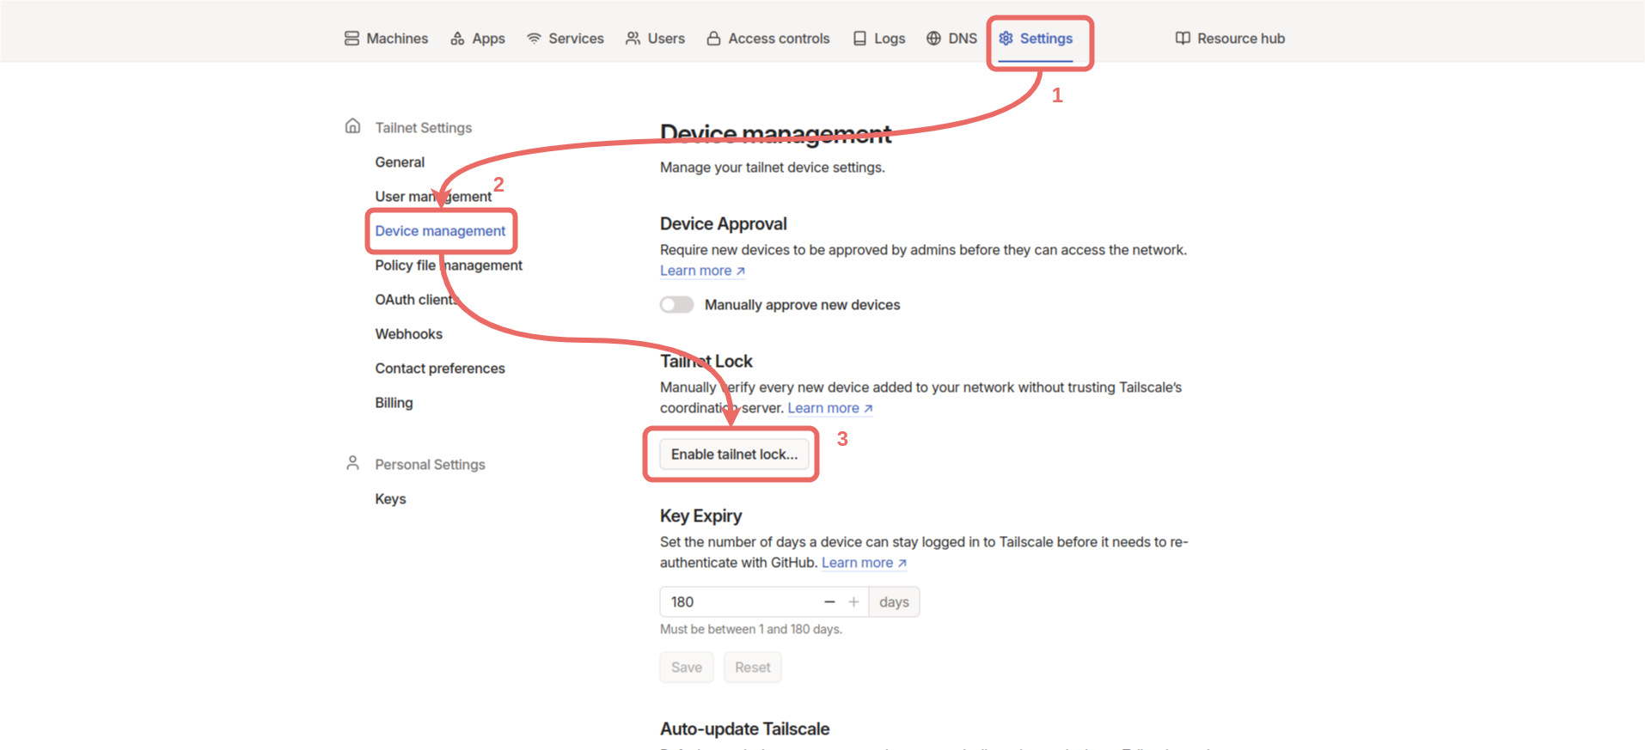Viewport: 1645px width, 750px height.
Task: Open the Machines tab
Action: (386, 39)
